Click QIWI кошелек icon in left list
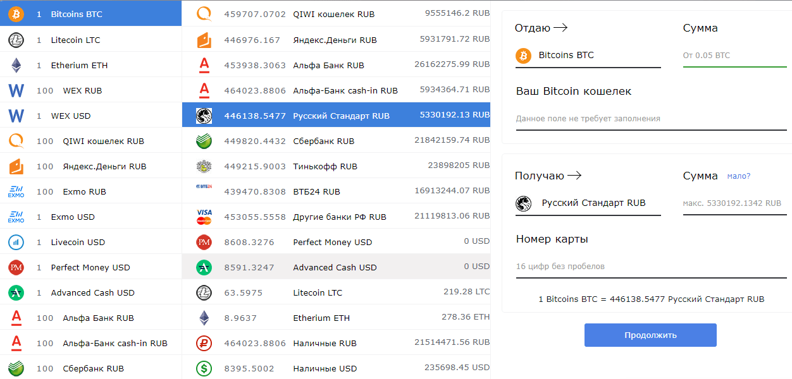Screen dimensions: 792x379 coord(16,141)
